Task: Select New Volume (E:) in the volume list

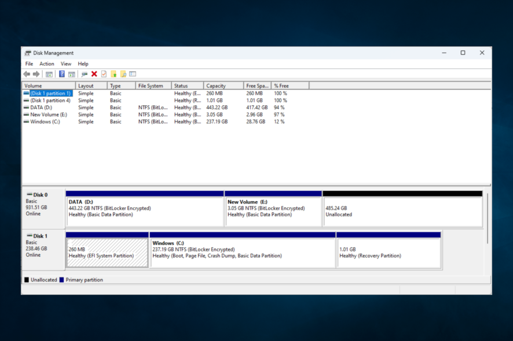Action: coord(49,114)
